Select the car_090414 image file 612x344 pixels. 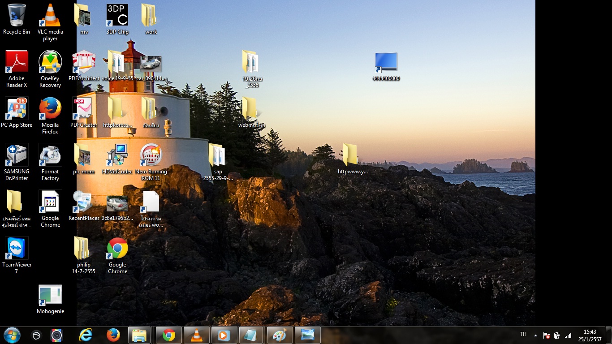point(151,65)
